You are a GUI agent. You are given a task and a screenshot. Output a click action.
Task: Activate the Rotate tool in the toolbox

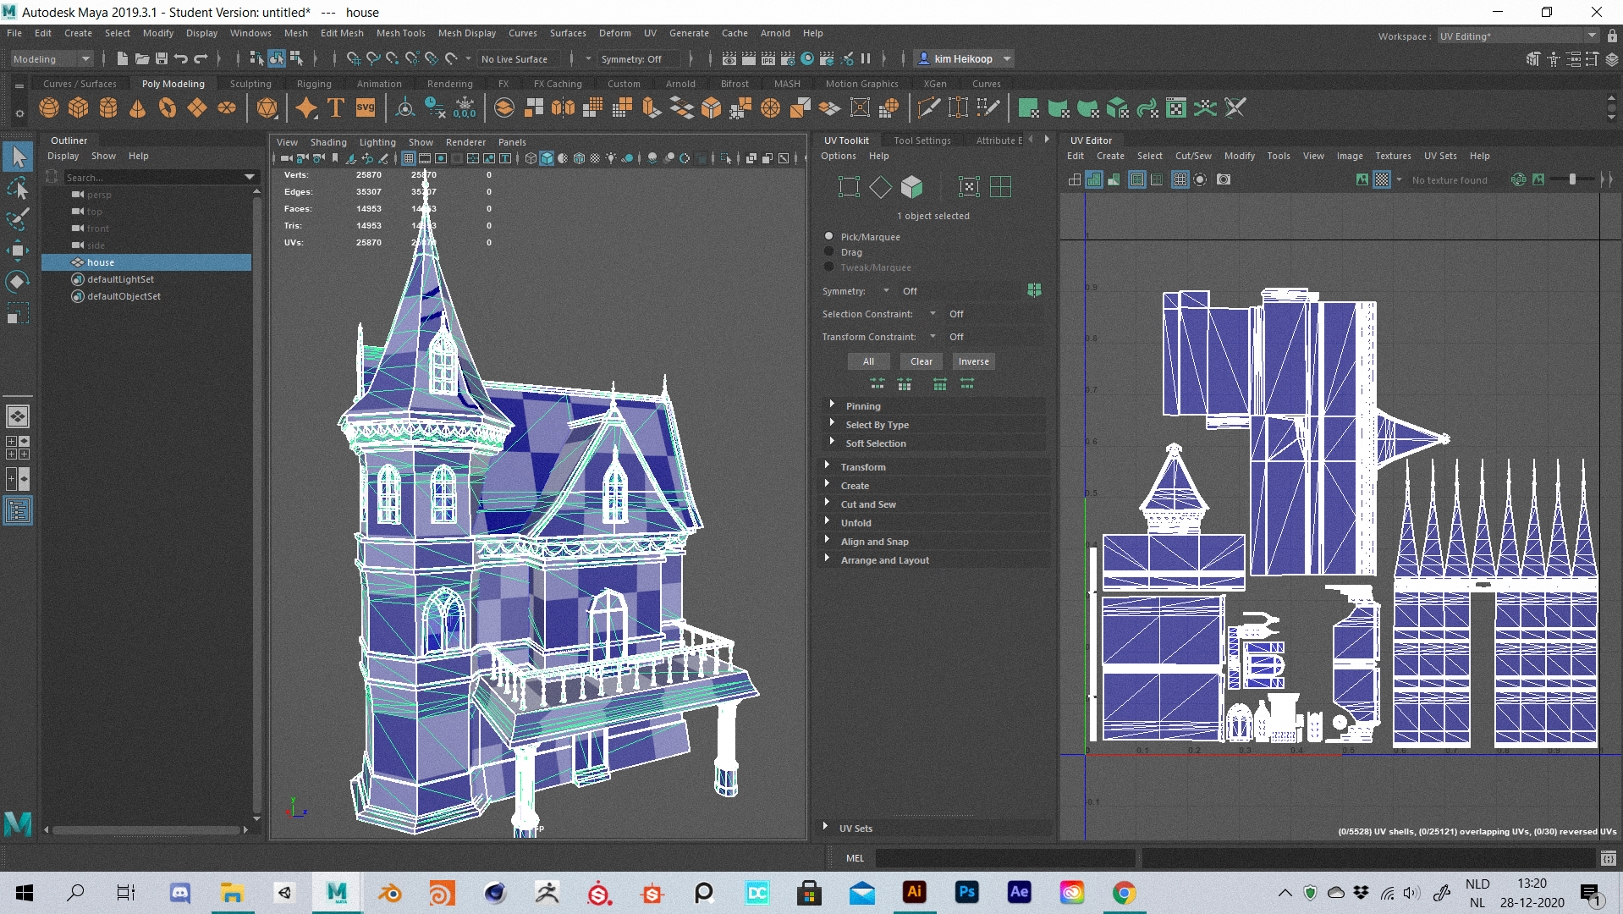(x=18, y=282)
